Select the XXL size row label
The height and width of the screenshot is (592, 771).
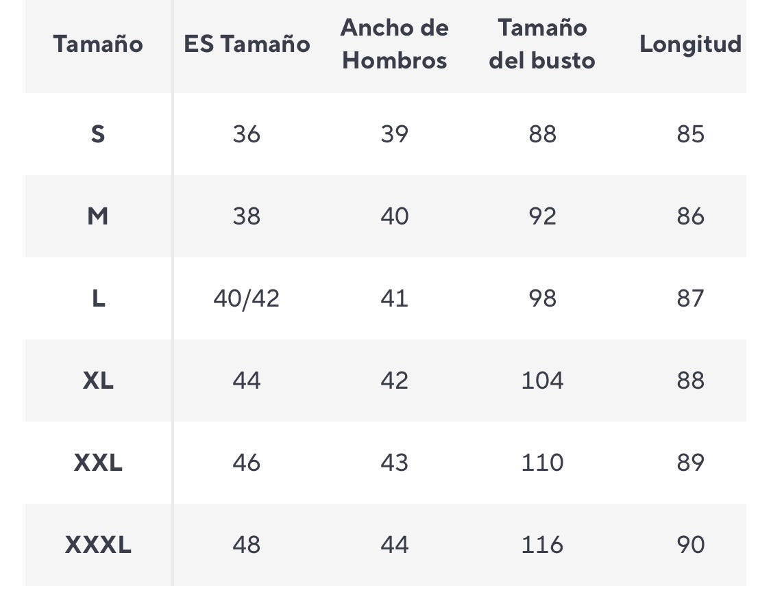point(98,463)
